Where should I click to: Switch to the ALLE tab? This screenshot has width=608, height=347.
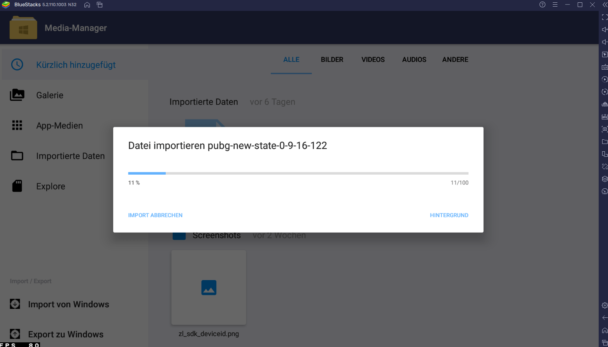pos(291,60)
